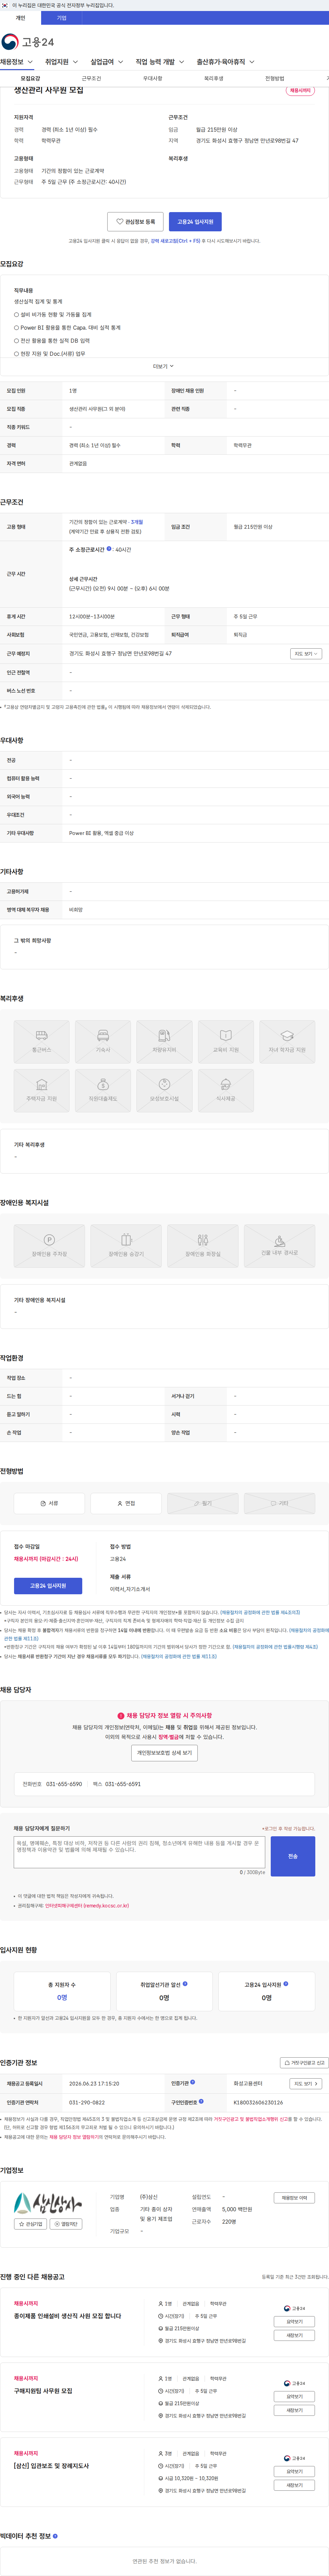This screenshot has height=2576, width=329.
Task: Expand 지도 보기 for 근무 예정지
Action: tap(306, 654)
